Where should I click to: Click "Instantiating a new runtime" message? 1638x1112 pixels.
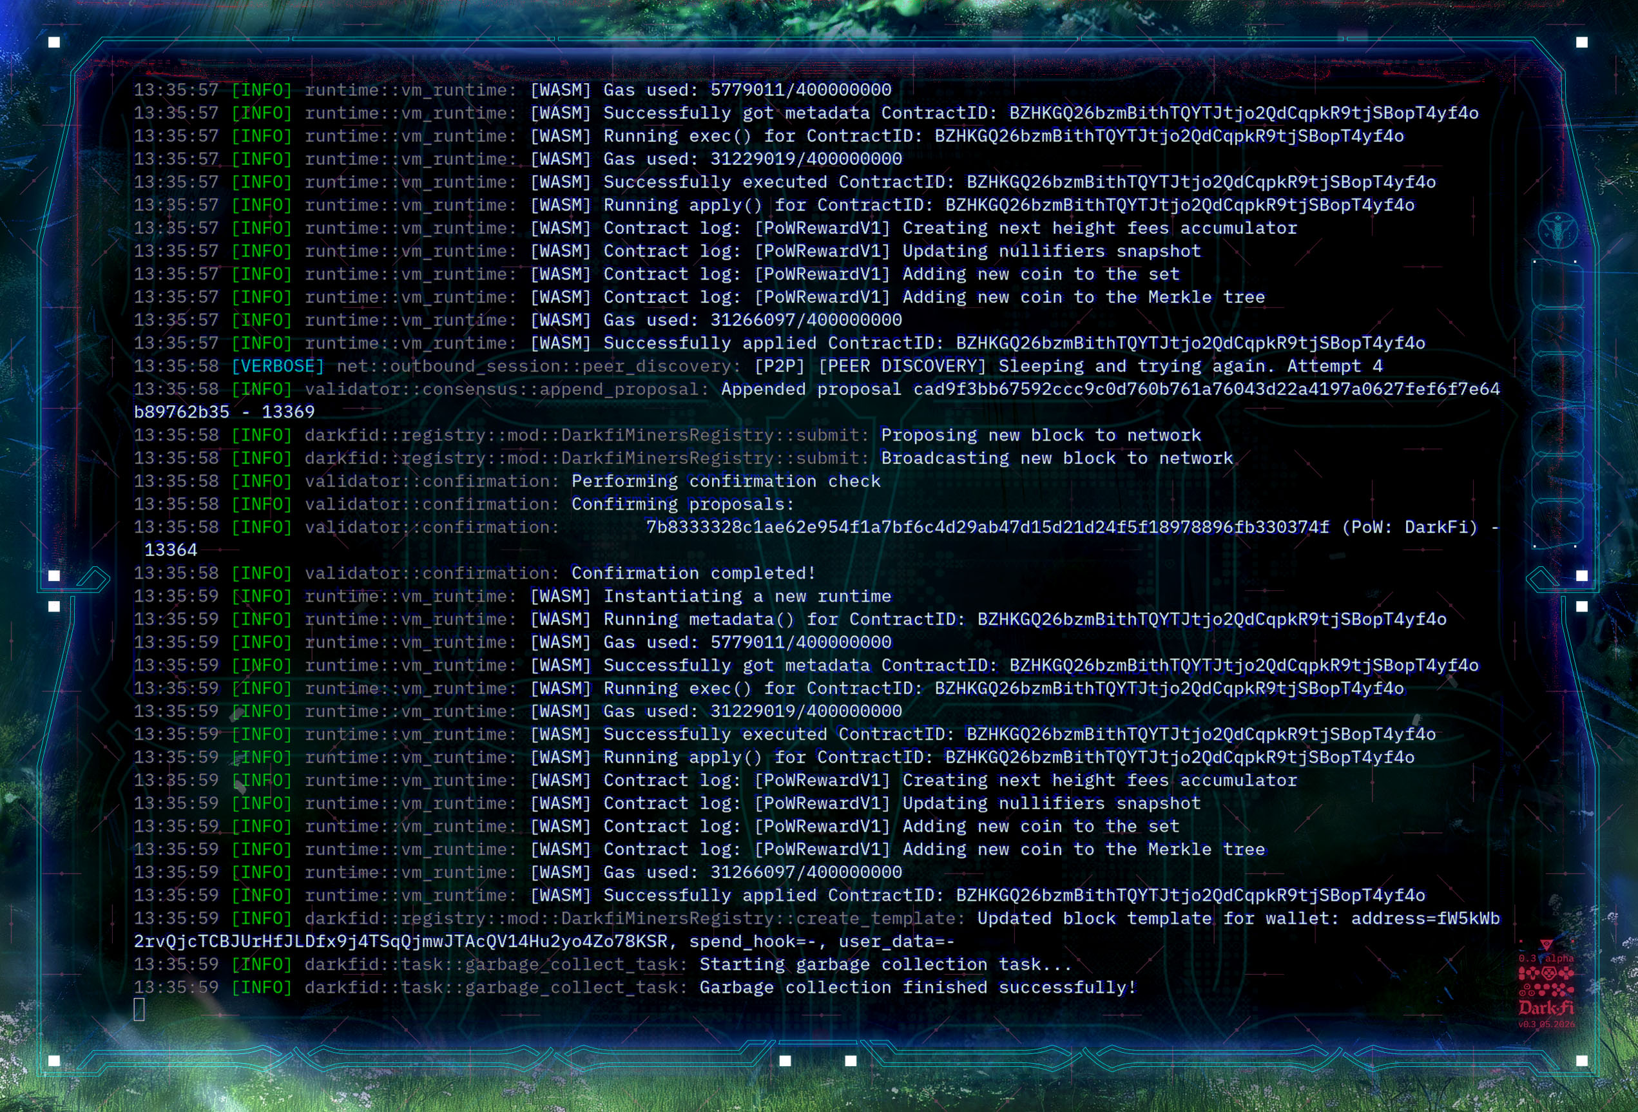[x=747, y=596]
